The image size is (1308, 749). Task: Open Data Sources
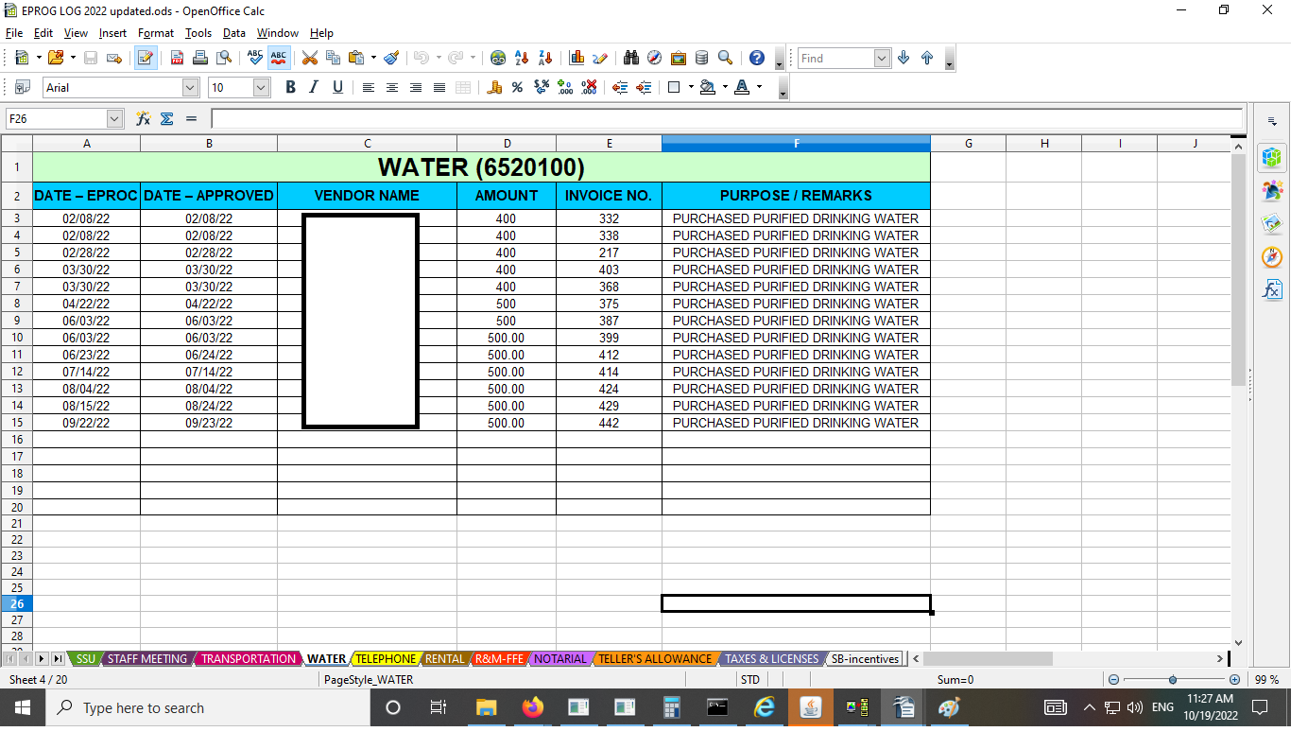click(701, 58)
